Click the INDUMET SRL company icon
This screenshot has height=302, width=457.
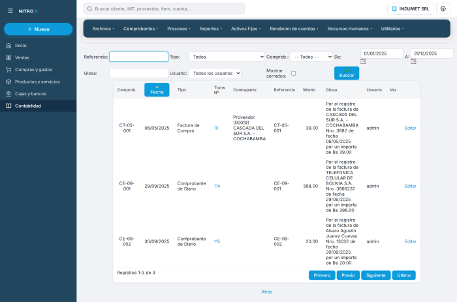tap(394, 8)
